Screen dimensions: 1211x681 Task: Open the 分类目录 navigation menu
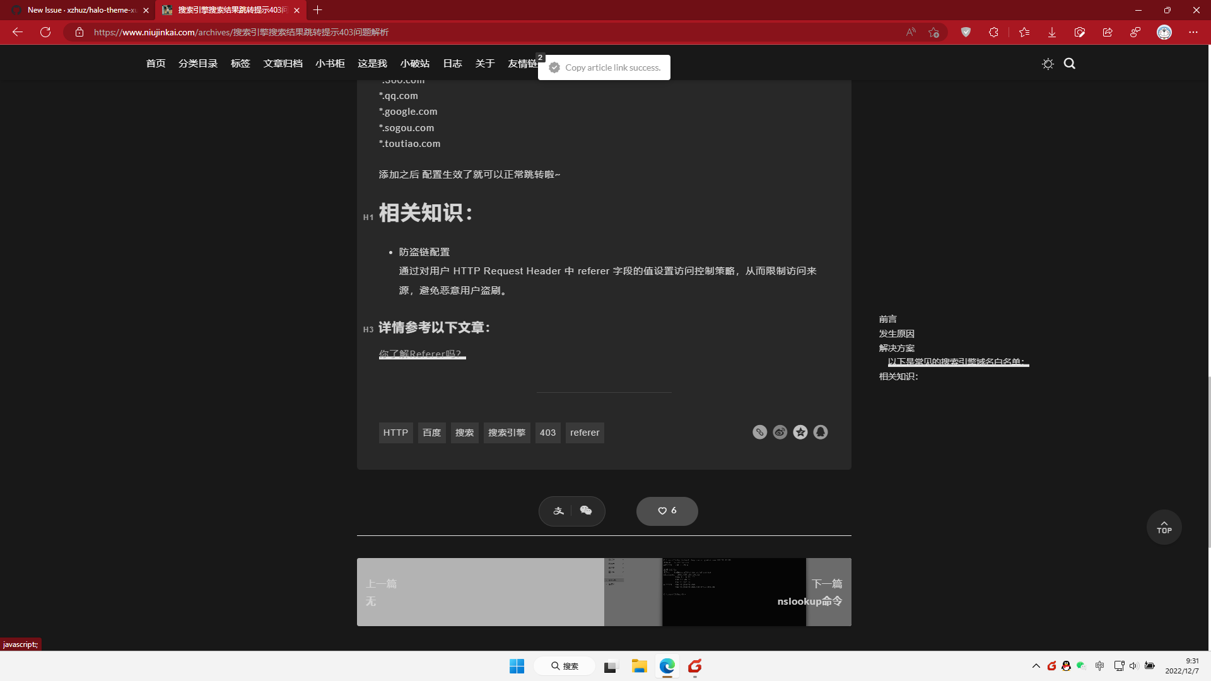click(x=197, y=63)
